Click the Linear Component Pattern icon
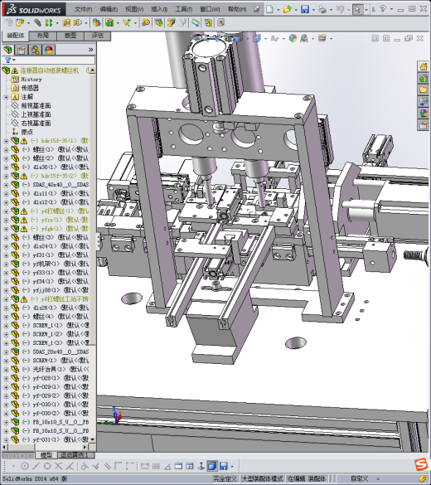Image resolution: width=431 pixels, height=485 pixels. click(49, 22)
